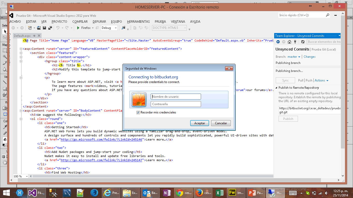Screen dimensions: 353x198
Task: Click the Navigate Forward toolbar icon
Action: coord(22,28)
